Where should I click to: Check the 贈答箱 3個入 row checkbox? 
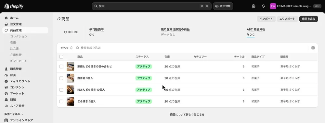click(61, 78)
